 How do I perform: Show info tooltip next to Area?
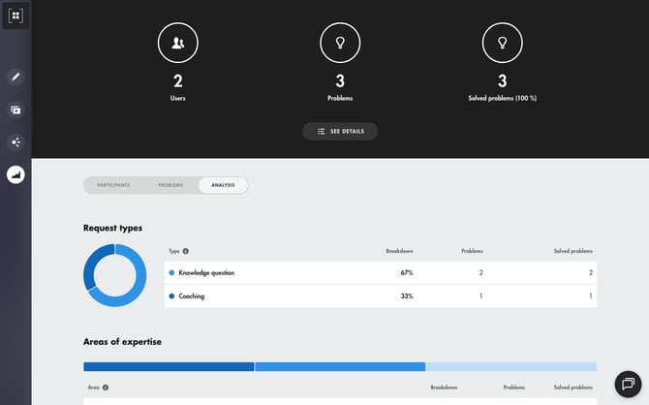point(106,388)
